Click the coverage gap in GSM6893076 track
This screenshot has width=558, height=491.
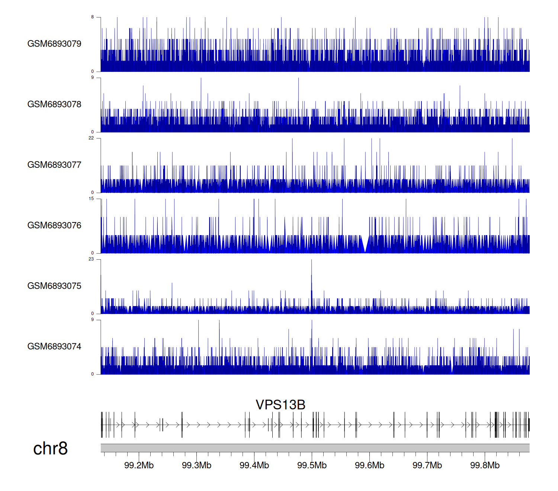(x=365, y=245)
